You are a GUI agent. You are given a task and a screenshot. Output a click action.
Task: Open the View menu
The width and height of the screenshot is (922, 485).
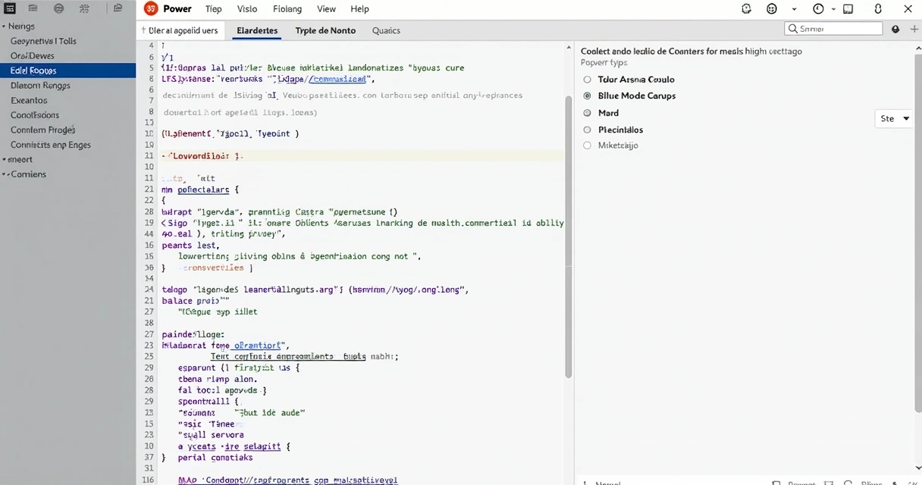tap(327, 9)
